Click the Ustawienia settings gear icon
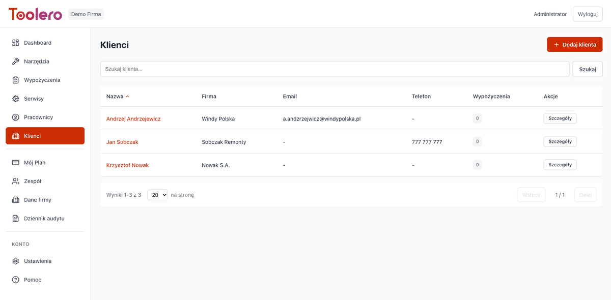The width and height of the screenshot is (611, 300). [x=15, y=261]
